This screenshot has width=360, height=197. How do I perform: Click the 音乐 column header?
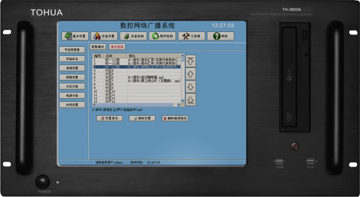[x=154, y=56]
